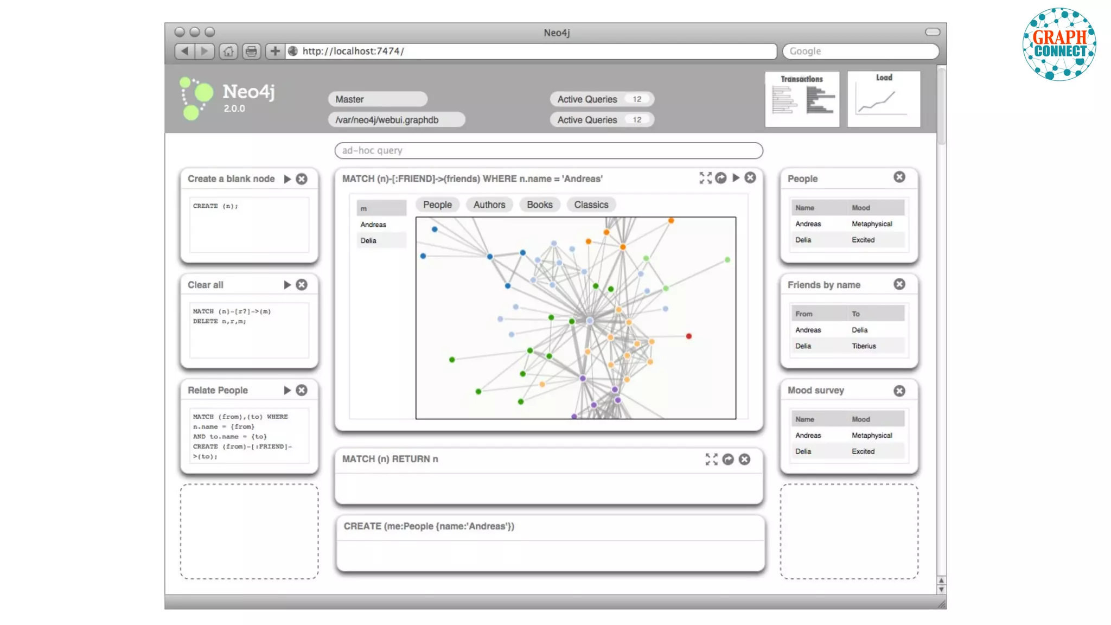This screenshot has height=625, width=1111.
Task: Run the 'Create a blank node' query
Action: (288, 179)
